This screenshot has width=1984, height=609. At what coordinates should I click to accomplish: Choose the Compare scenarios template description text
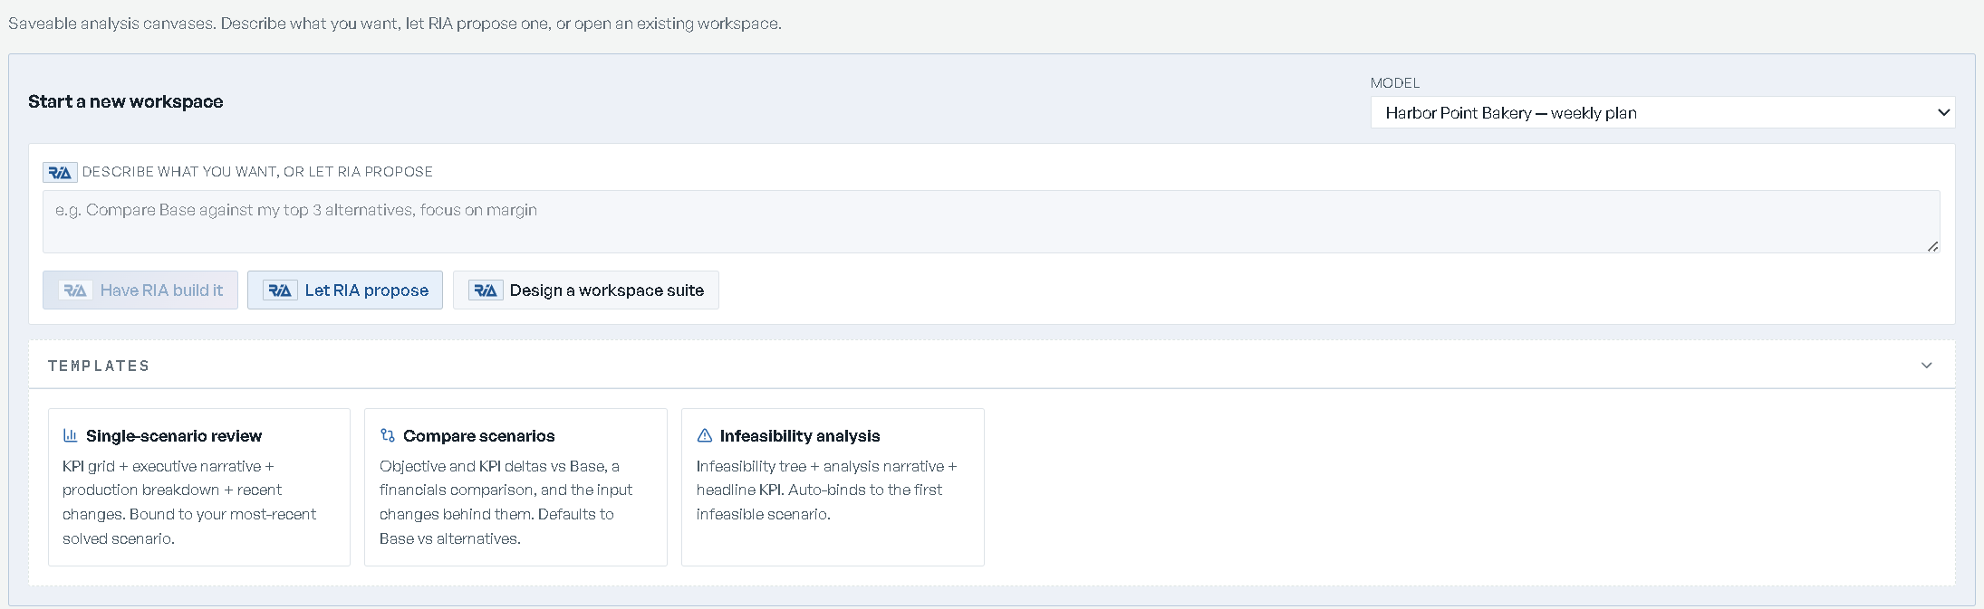[506, 502]
